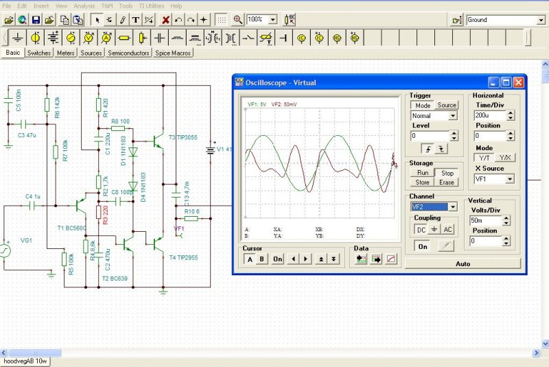Image resolution: width=549 pixels, height=367 pixels.
Task: Click the Volts/Div 50m input field
Action: point(486,220)
